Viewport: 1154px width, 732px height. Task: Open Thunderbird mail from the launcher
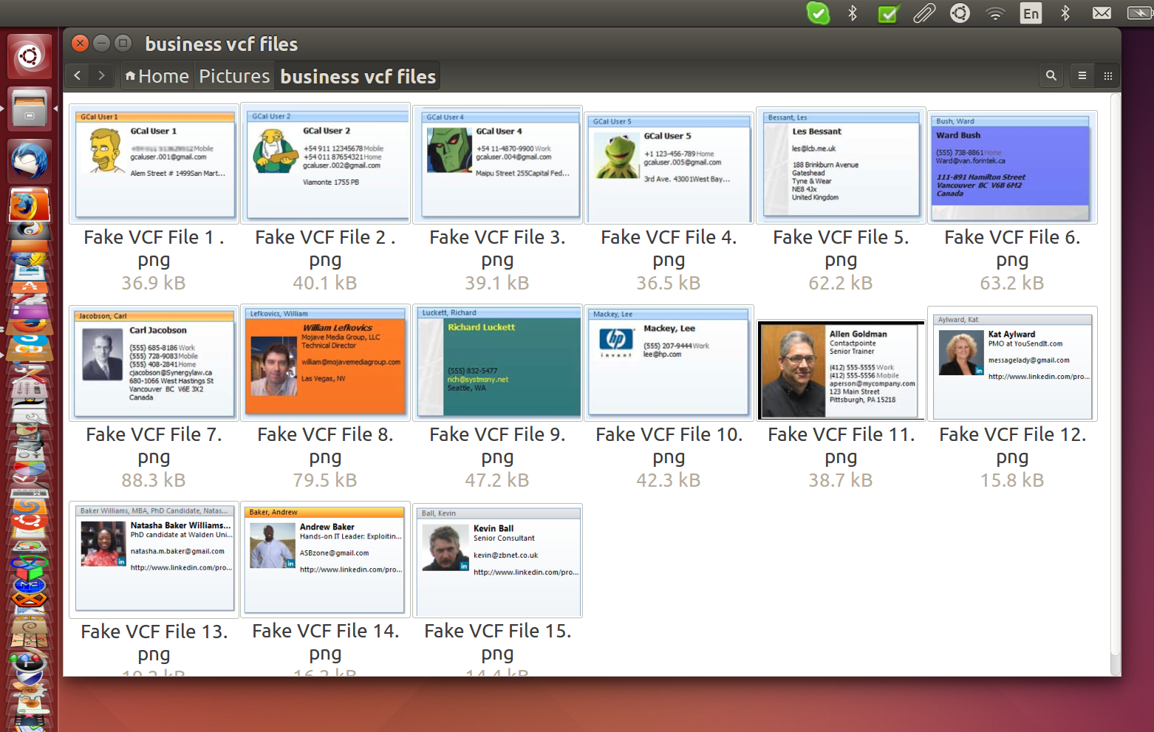(30, 160)
